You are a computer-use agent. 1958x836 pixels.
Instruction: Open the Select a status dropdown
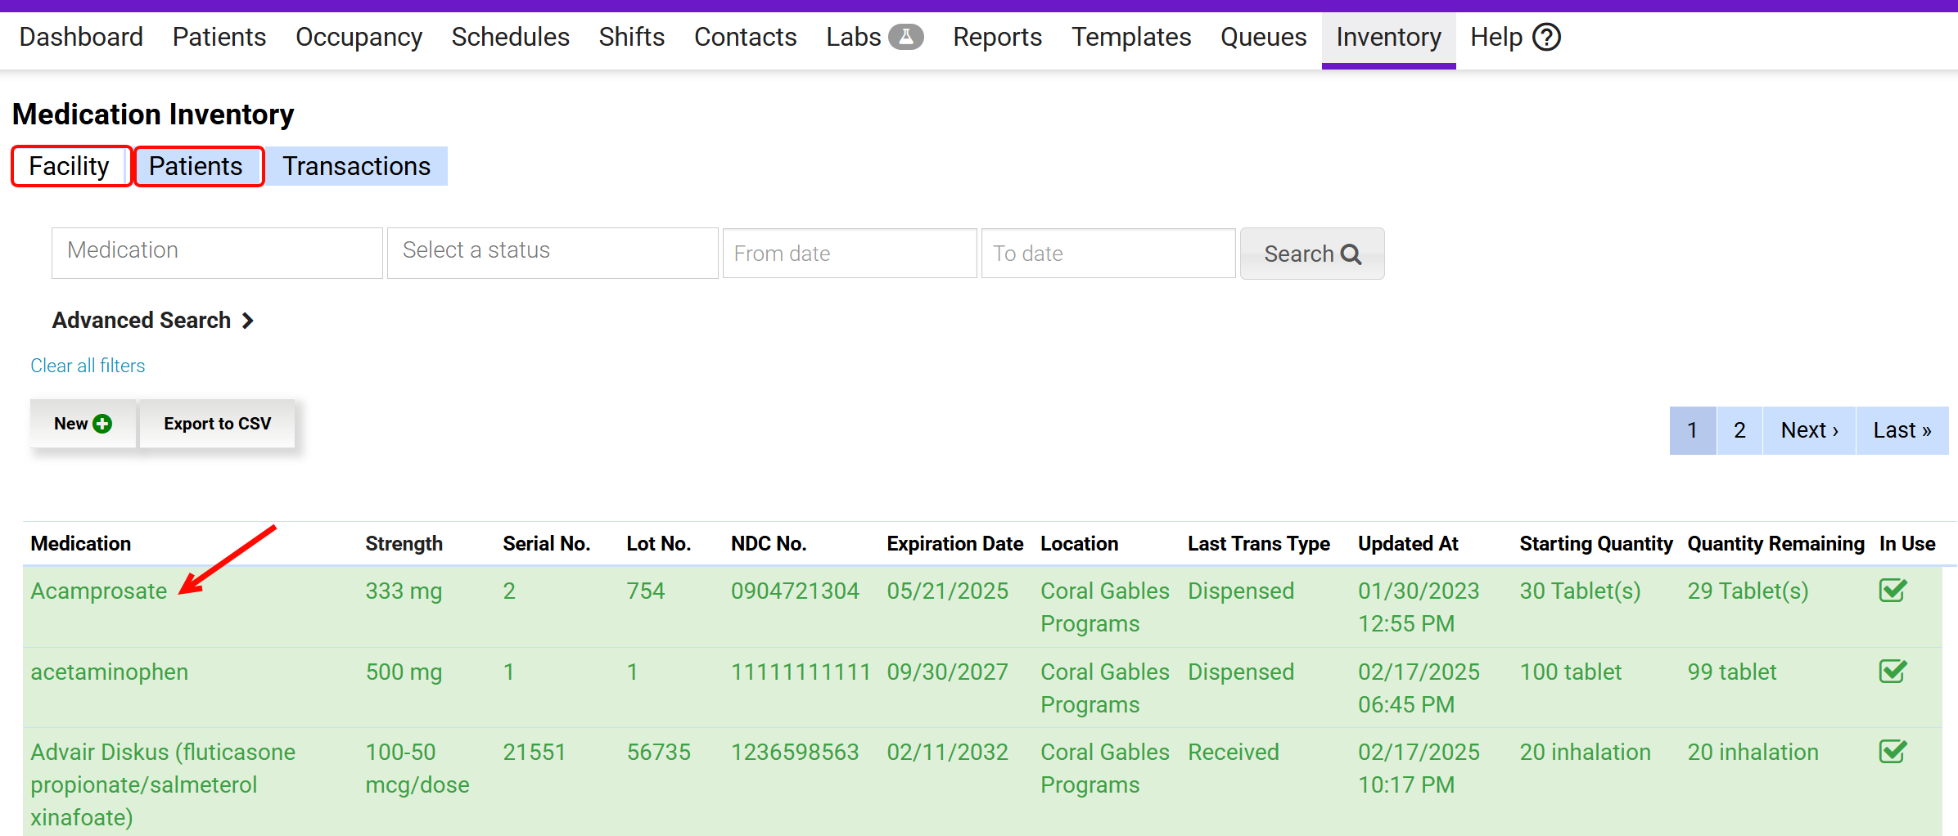(x=553, y=253)
